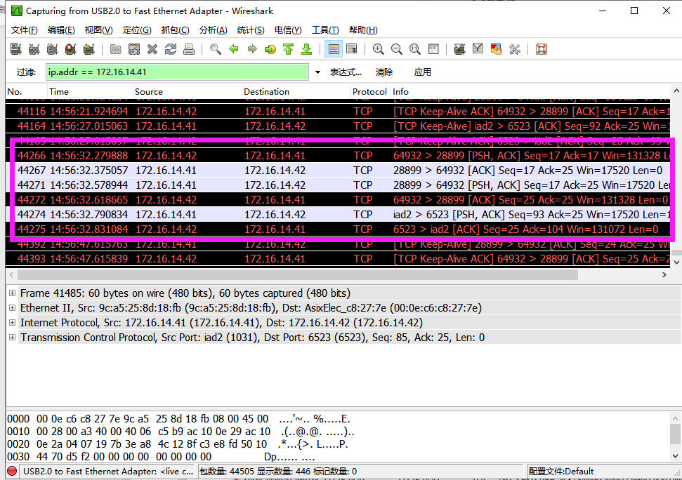Select packet 44274 with iad2 > 6523 info
The height and width of the screenshot is (480, 682).
(338, 215)
